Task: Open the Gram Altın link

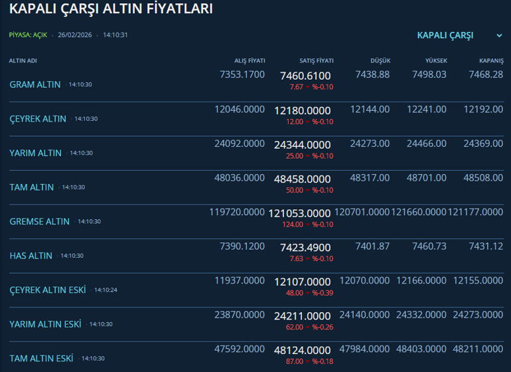Action: click(x=35, y=84)
